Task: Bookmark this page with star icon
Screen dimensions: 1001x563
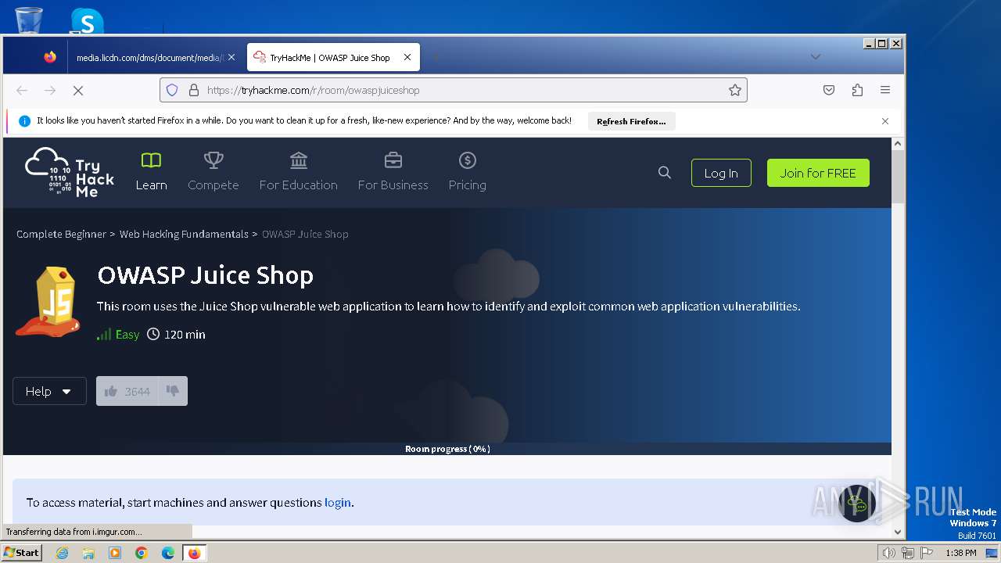Action: coord(735,90)
